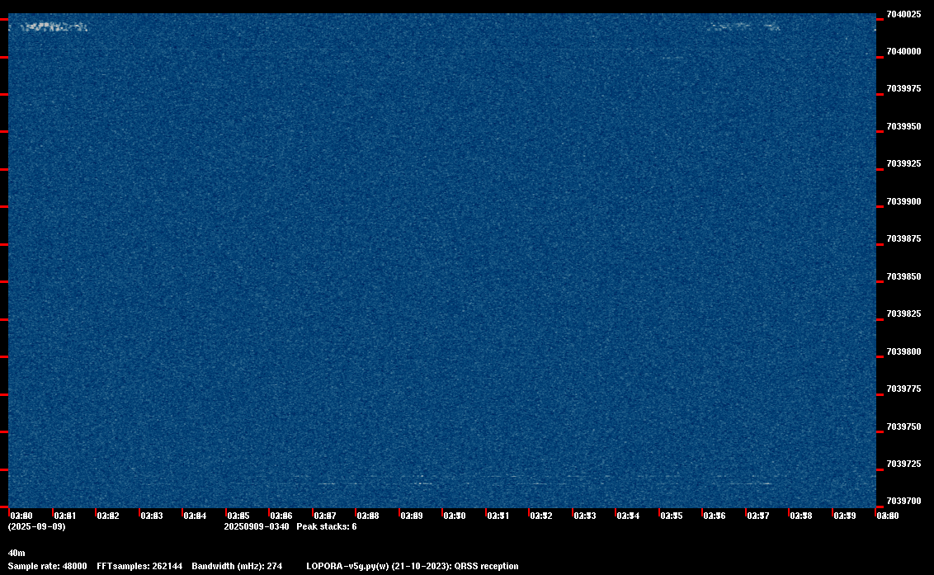Click the 7039825 frequency label
This screenshot has width=934, height=575.
[903, 314]
